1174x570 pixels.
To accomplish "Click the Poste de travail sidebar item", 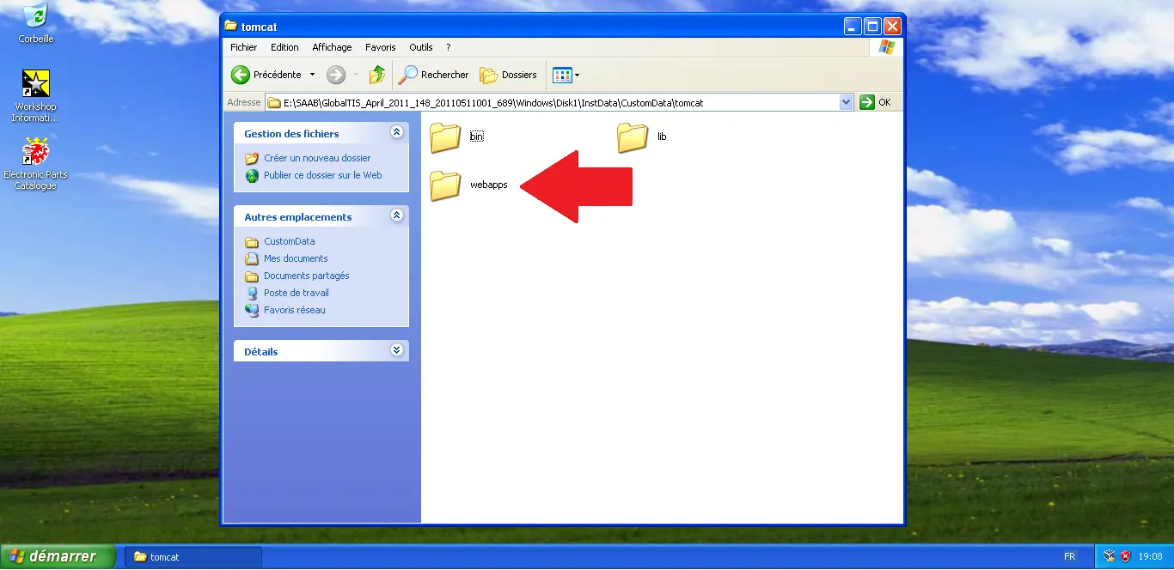I will coord(296,293).
